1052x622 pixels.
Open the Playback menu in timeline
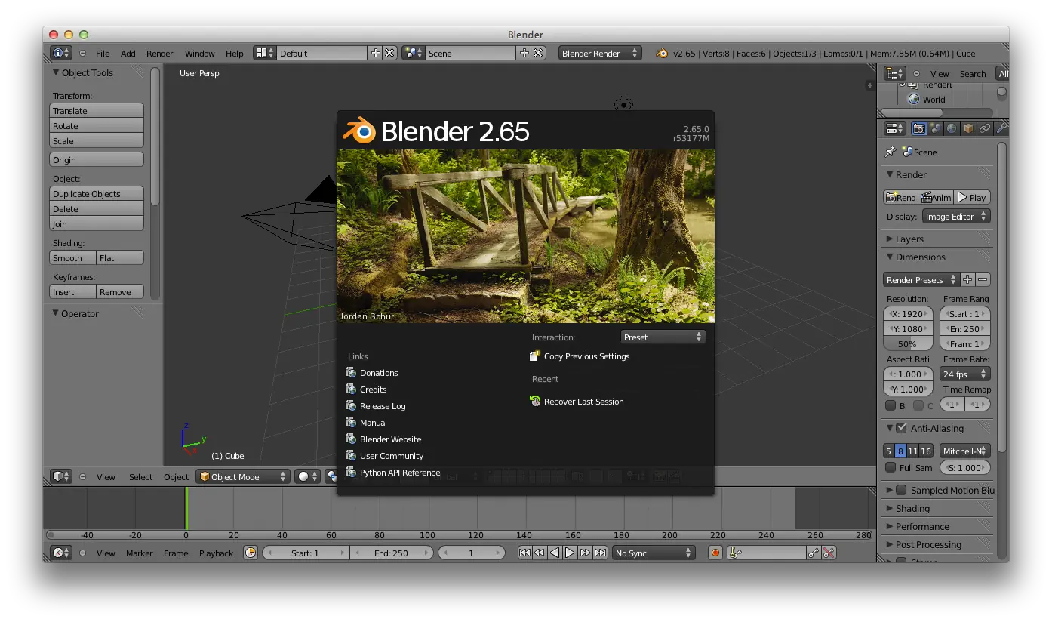pyautogui.click(x=217, y=553)
